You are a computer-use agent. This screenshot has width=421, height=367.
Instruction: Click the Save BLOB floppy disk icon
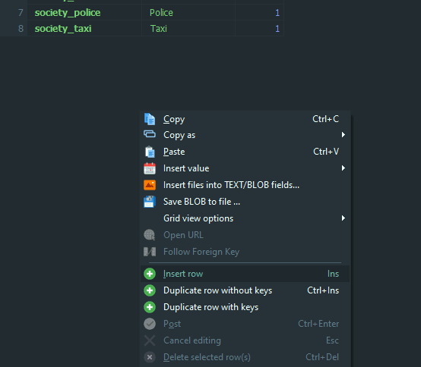(x=150, y=202)
